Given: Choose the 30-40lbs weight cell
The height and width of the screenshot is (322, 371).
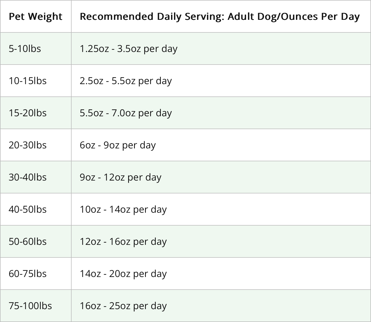Looking at the screenshot, I should [x=28, y=177].
